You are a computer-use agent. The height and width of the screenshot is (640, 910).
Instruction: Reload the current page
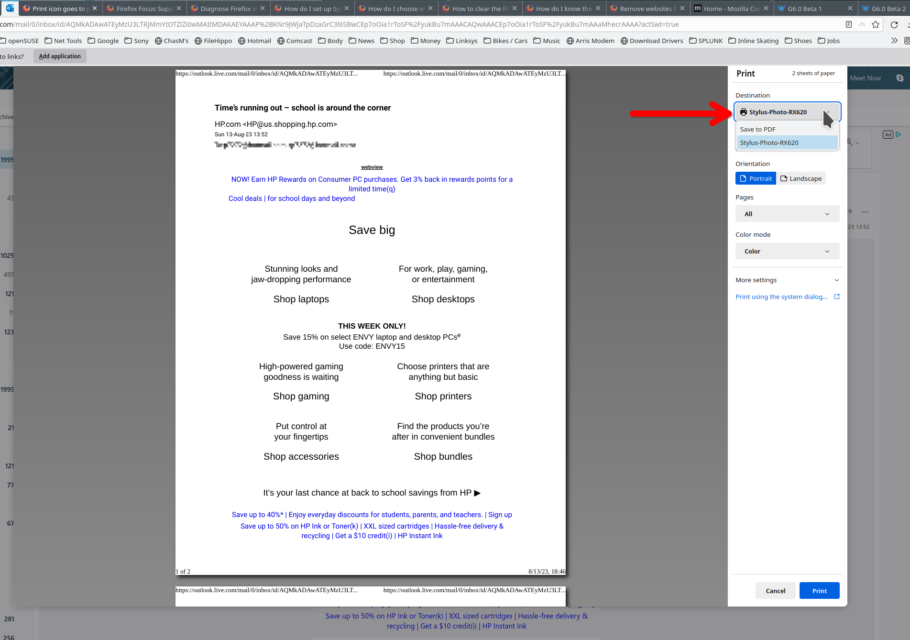coord(894,24)
